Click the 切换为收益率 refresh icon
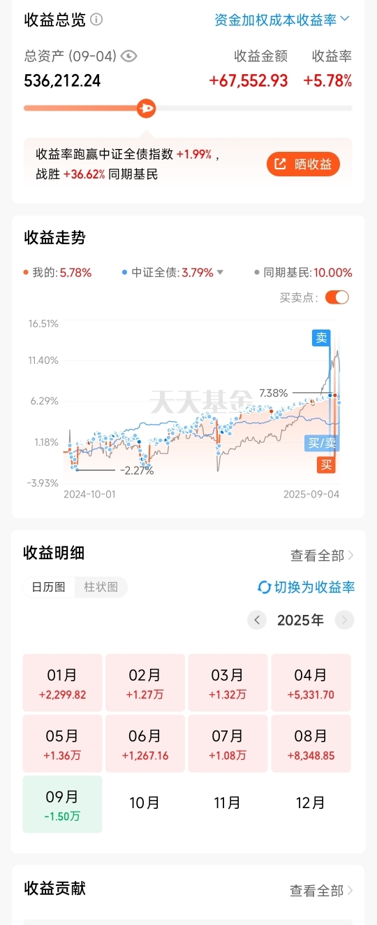The height and width of the screenshot is (925, 377). coord(264,587)
